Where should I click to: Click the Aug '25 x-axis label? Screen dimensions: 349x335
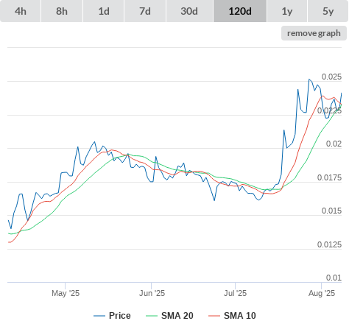point(322,293)
